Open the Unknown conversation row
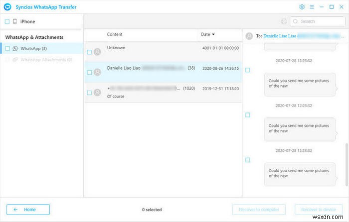The height and width of the screenshot is (222, 349). tap(163, 52)
